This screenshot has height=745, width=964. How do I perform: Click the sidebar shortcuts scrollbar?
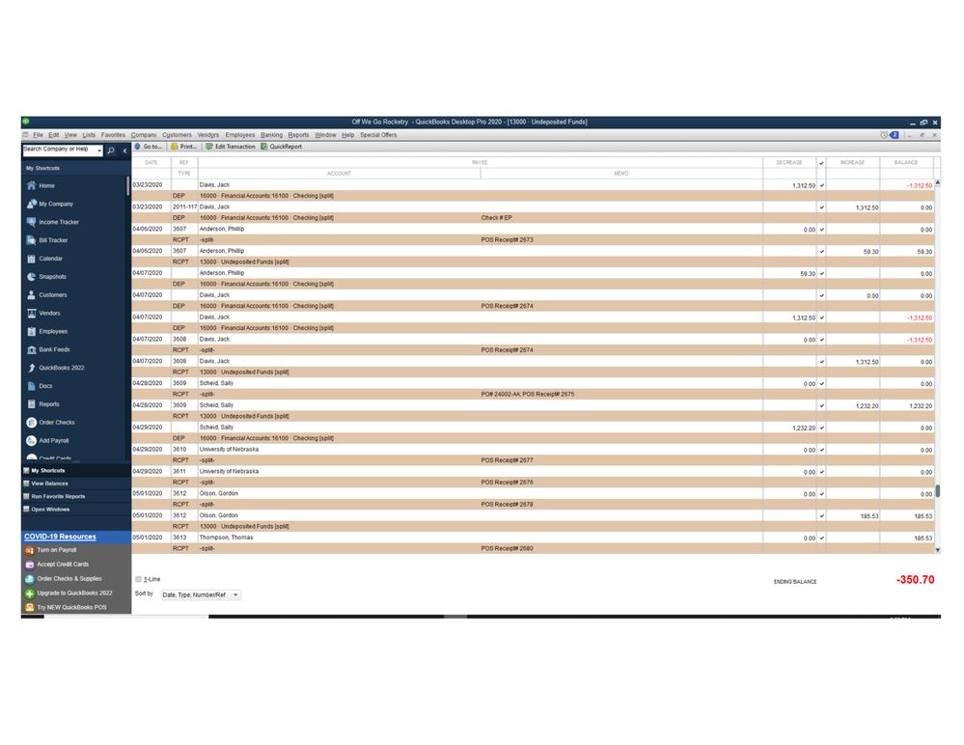pyautogui.click(x=128, y=185)
